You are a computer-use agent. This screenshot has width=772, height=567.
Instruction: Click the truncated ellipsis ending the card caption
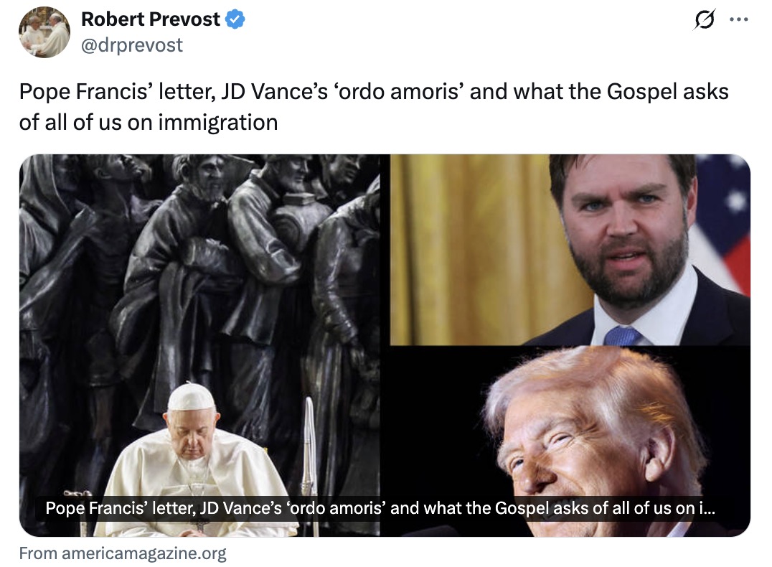[x=707, y=508]
